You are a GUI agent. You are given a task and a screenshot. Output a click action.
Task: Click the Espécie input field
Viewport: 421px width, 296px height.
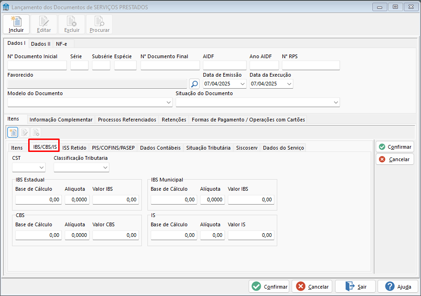[125, 66]
